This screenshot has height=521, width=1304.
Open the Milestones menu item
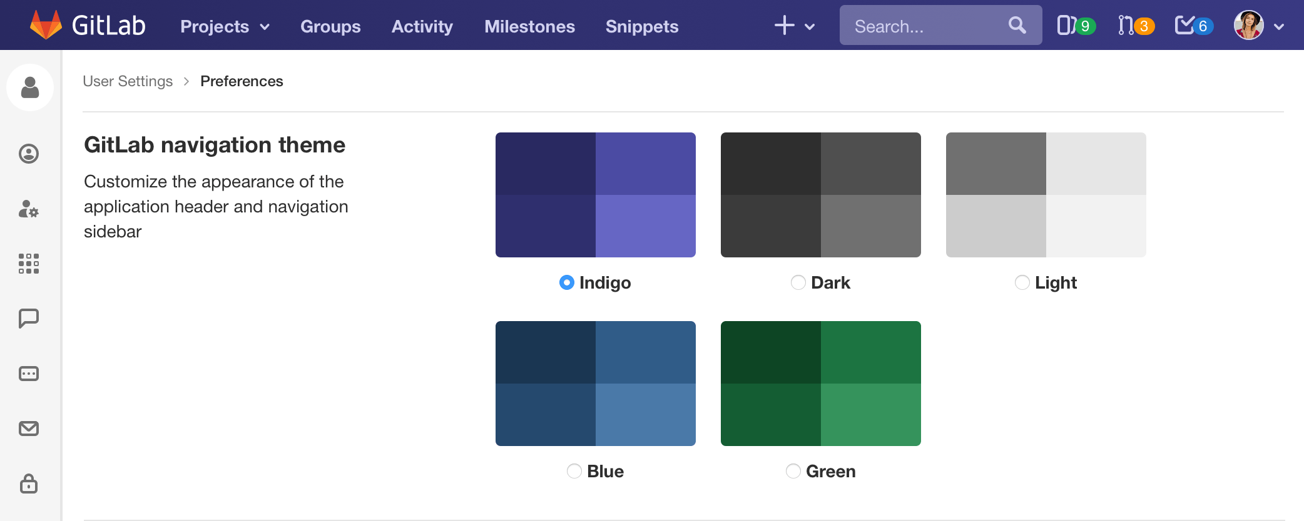point(529,26)
